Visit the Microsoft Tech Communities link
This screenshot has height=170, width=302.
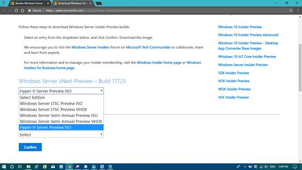pos(148,47)
